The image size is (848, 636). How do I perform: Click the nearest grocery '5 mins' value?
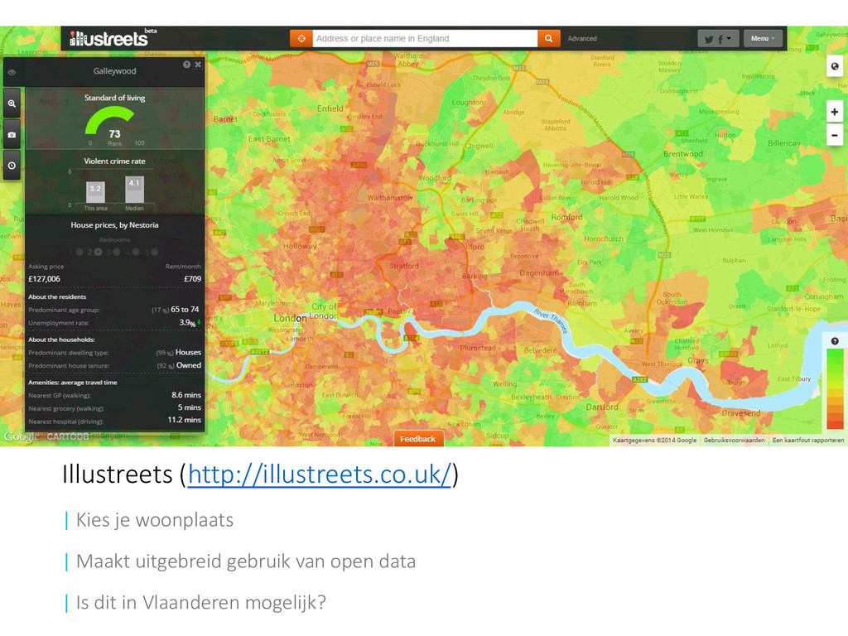[x=190, y=407]
